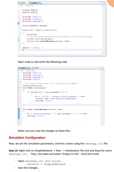Click 'class Node : public cSimpleModule' line
Image resolution: width=114 pixels, height=172 pixels.
pos(40,30)
